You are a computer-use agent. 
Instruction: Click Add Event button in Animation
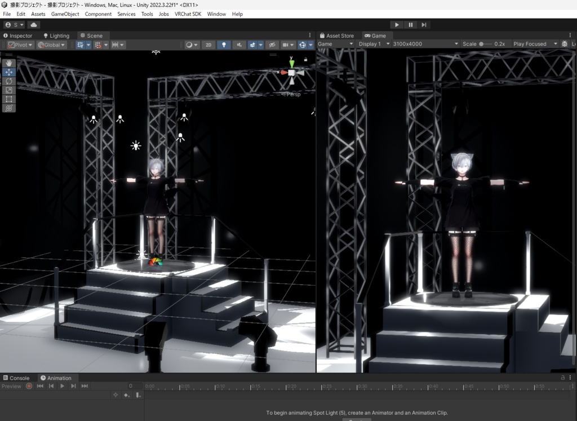[138, 395]
